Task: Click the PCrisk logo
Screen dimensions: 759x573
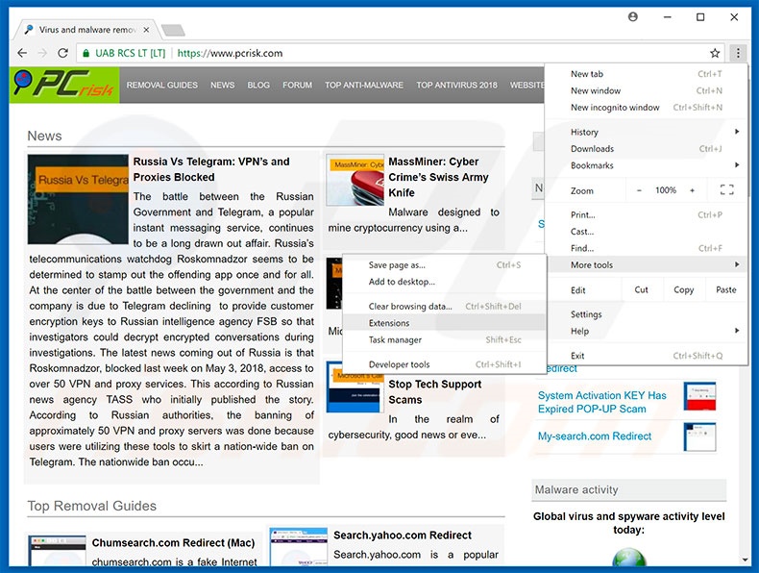Action: pyautogui.click(x=63, y=86)
